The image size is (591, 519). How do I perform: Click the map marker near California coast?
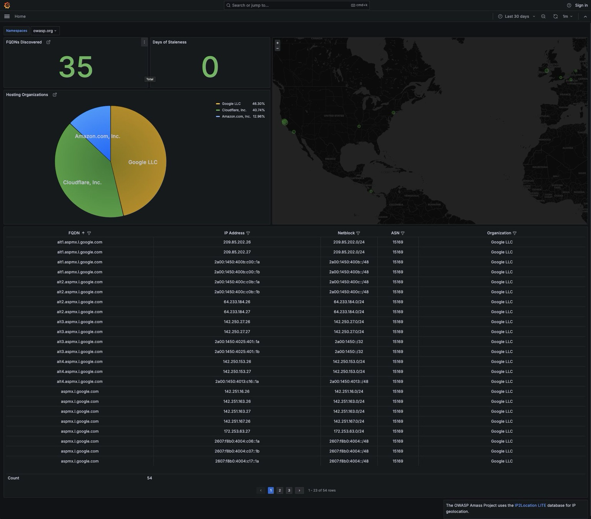click(285, 122)
